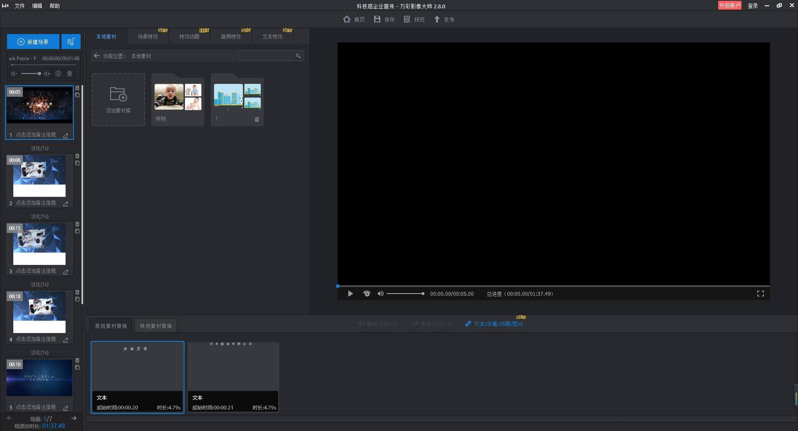Viewport: 798px width, 431px height.
Task: Delete scene 5 with trash icon
Action: (x=77, y=360)
